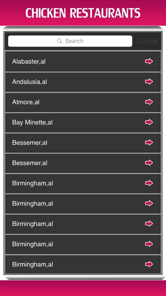Tap the arrow on the first Birmingham,al row
The image size is (166, 296).
click(x=149, y=183)
